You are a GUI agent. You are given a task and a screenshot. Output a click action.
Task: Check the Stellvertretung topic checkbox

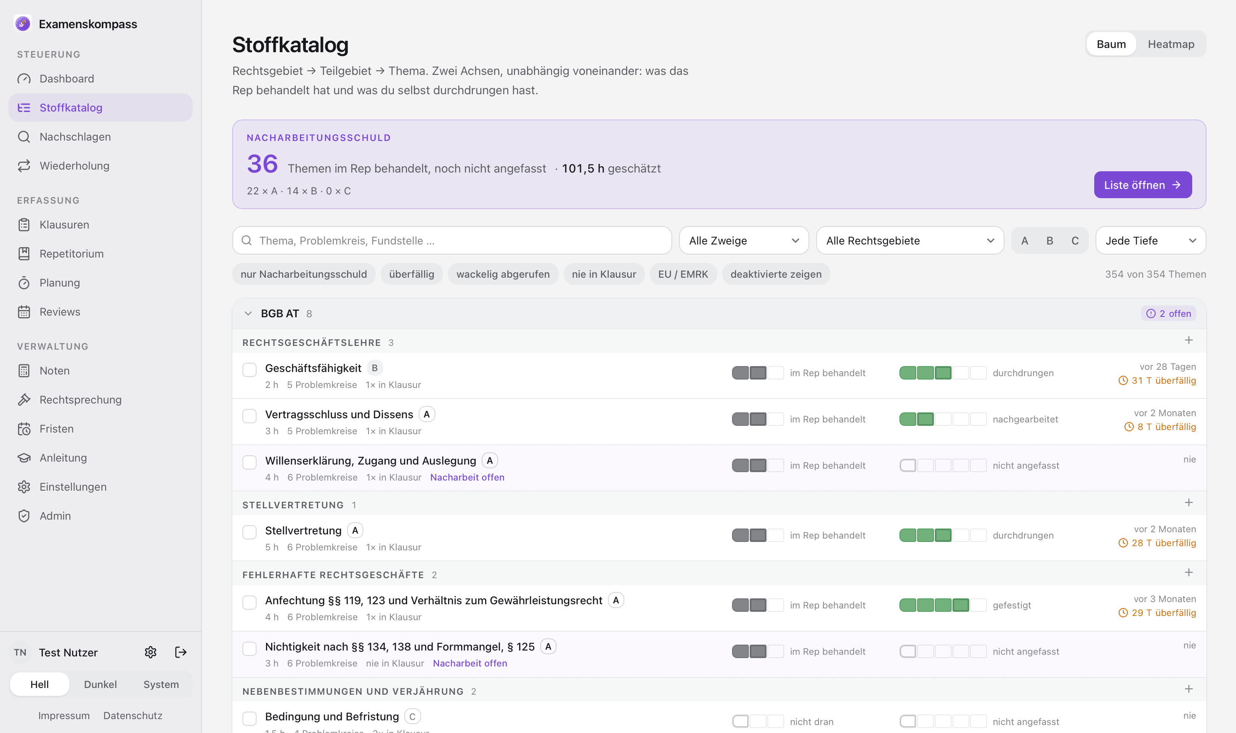click(249, 532)
